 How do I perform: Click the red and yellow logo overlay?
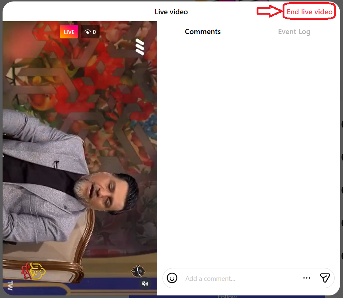click(x=34, y=271)
